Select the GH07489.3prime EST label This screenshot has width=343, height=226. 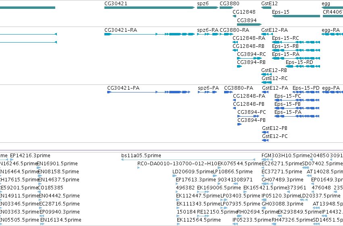click(283, 180)
